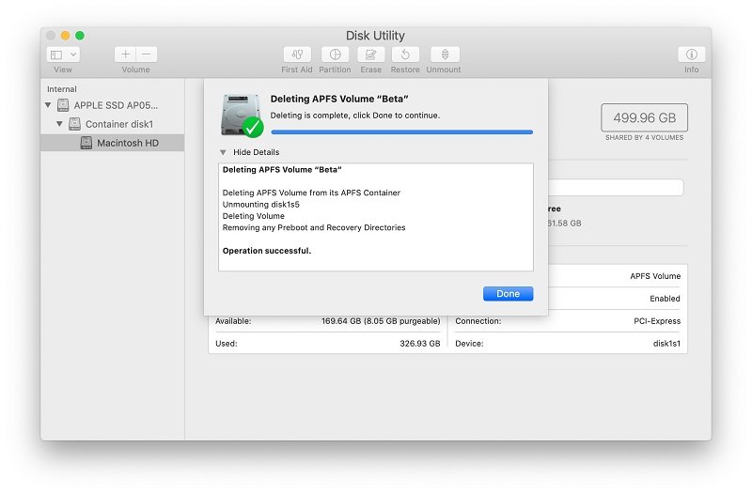Click the Used 326.93 GB value
Viewport: 752px width, 494px height.
pos(419,344)
